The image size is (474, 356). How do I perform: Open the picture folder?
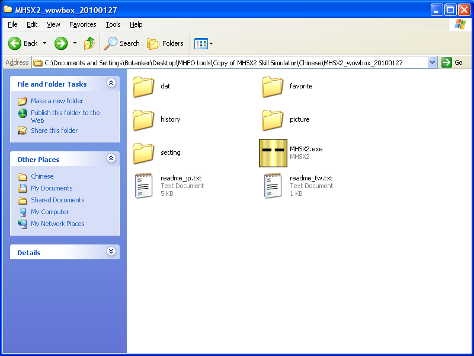[x=273, y=120]
